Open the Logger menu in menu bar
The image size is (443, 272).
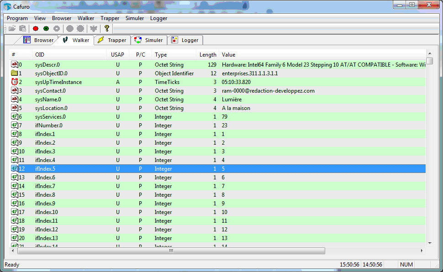click(158, 18)
